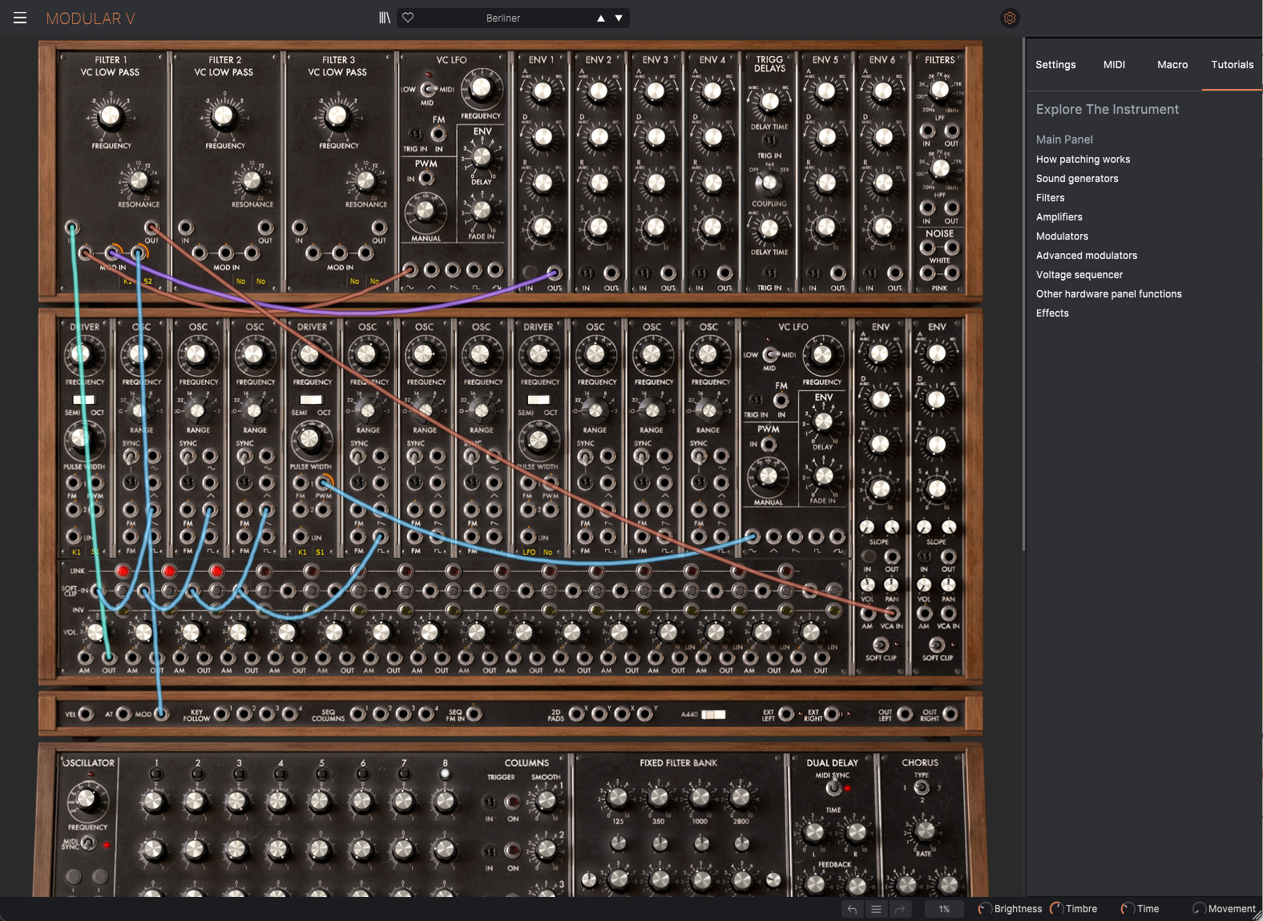The width and height of the screenshot is (1263, 921).
Task: Redo the last undone action
Action: (900, 909)
